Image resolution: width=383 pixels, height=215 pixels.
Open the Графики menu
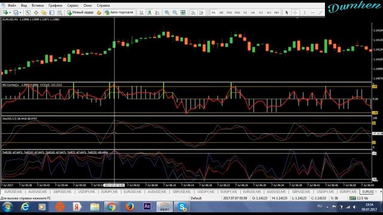coord(55,5)
